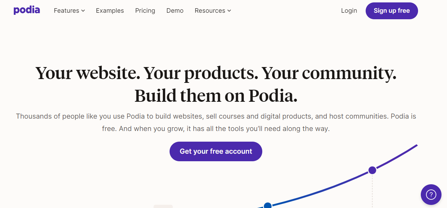Viewport: 447px width, 208px height.
Task: Expand the Resources dropdown menu
Action: click(213, 11)
